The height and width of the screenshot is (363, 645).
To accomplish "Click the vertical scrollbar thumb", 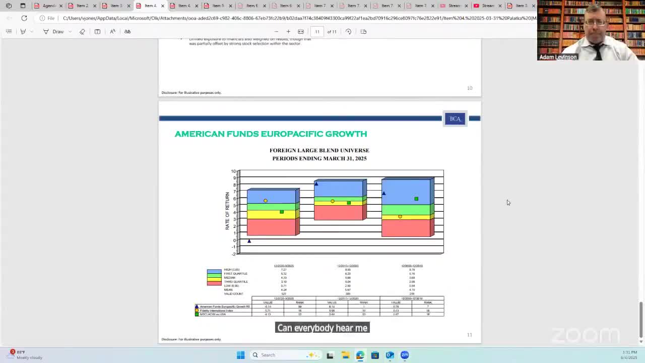I will click(x=641, y=319).
